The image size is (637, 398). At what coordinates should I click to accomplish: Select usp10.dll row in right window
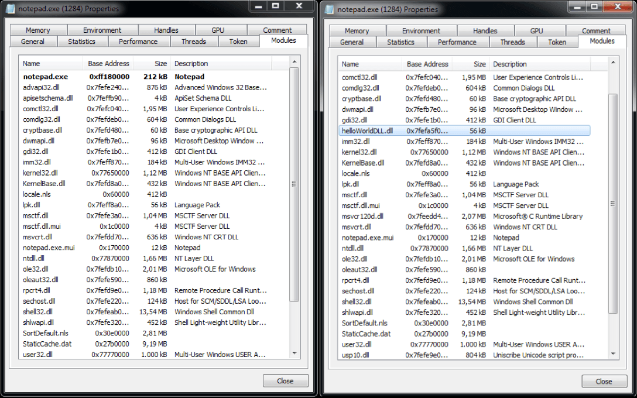[x=464, y=355]
